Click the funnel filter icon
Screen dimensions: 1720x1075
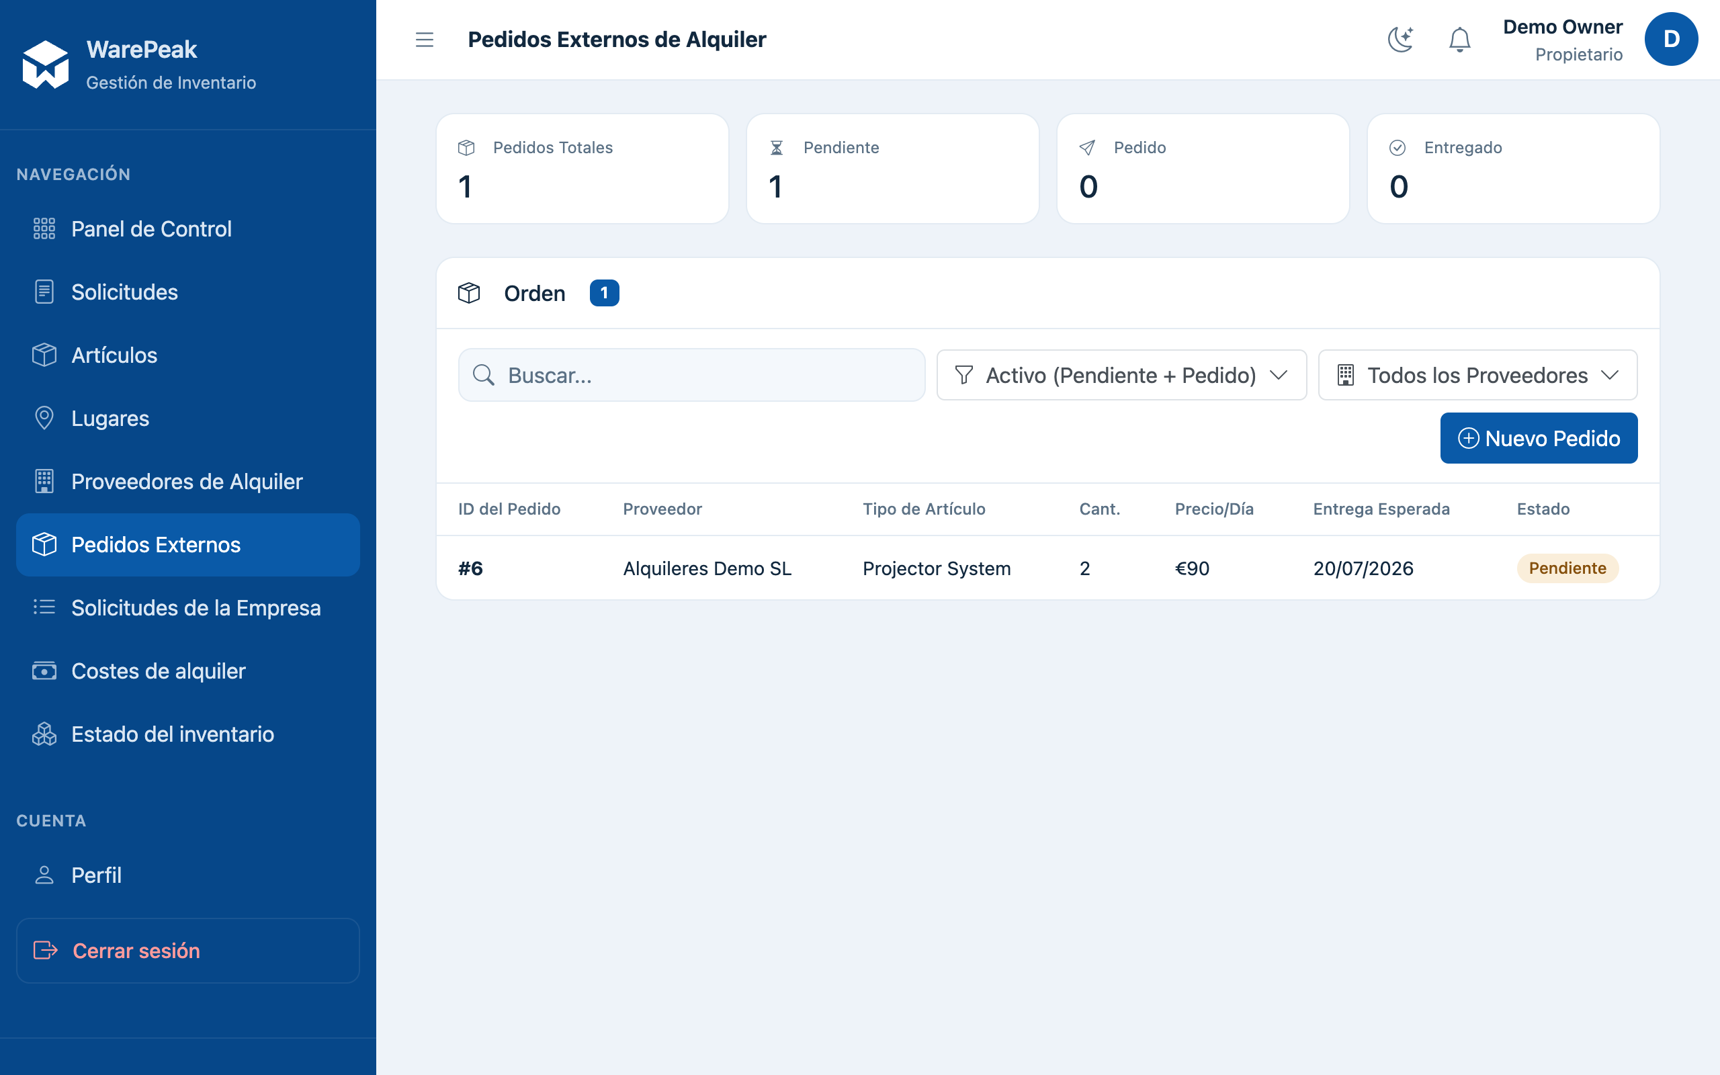(x=963, y=375)
